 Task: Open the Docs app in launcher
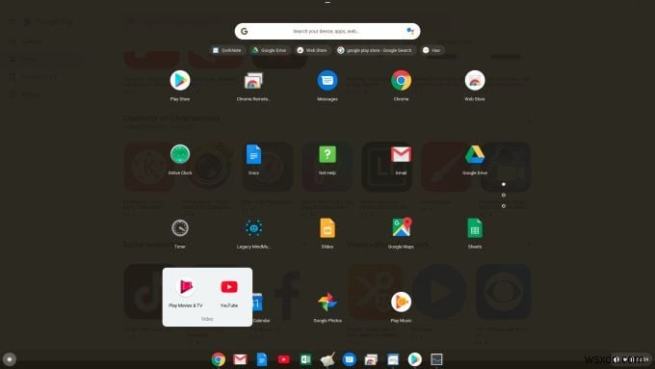[253, 154]
